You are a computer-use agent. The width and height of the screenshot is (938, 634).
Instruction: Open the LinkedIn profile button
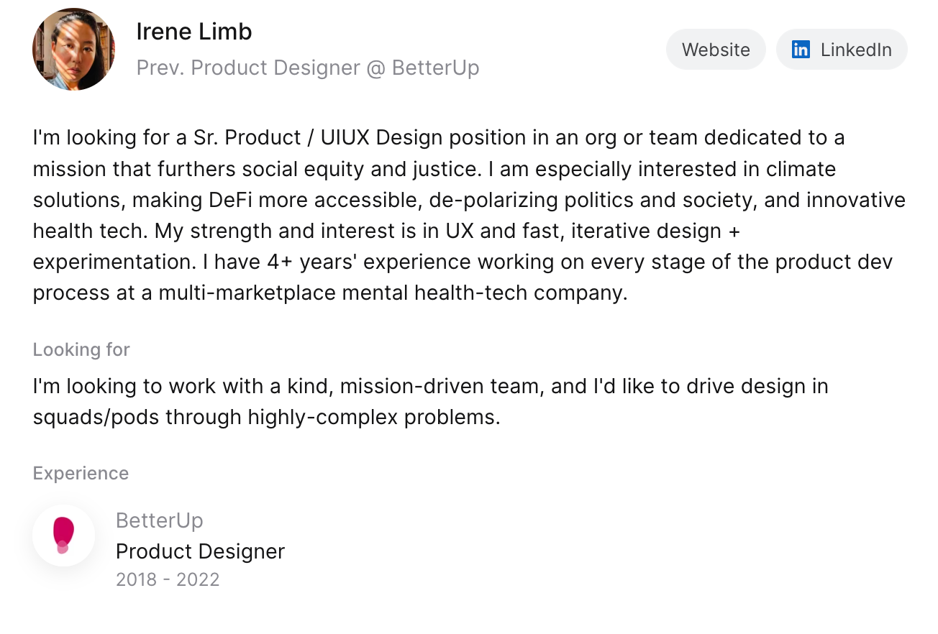point(842,50)
